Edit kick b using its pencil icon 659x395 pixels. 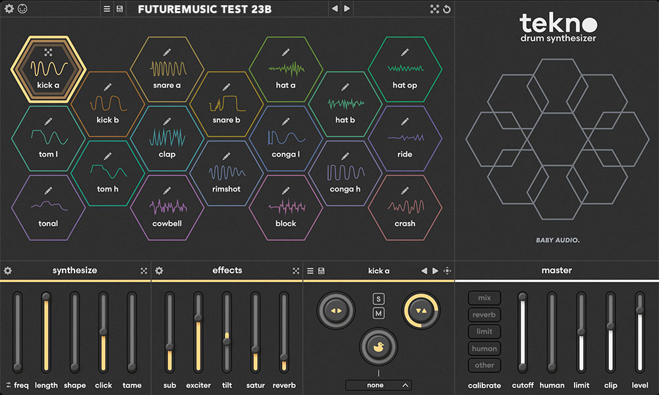107,87
